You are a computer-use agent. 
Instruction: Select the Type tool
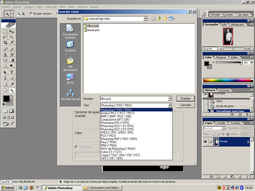coord(12,72)
